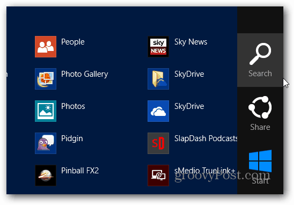Open SkyDrive cloud app icon

click(x=158, y=111)
